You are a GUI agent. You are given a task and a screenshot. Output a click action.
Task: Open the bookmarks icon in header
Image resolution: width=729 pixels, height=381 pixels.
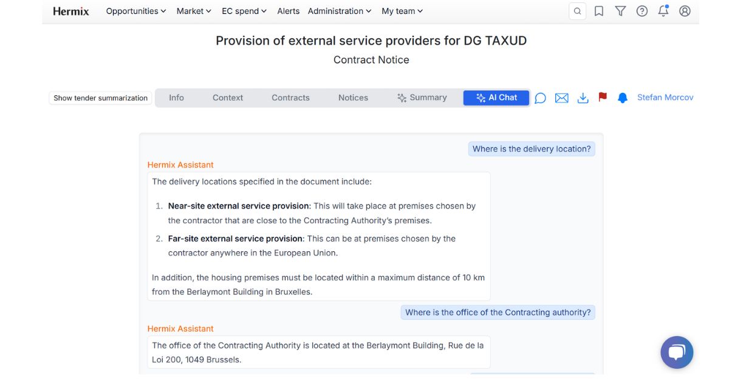click(599, 11)
